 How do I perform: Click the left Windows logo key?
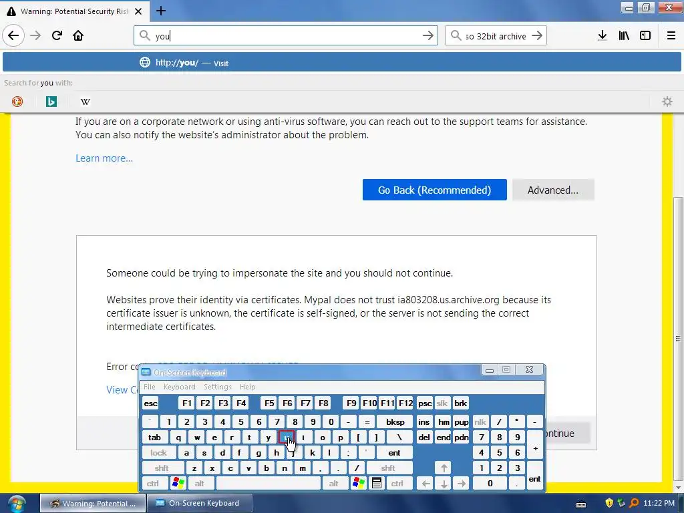tap(178, 483)
